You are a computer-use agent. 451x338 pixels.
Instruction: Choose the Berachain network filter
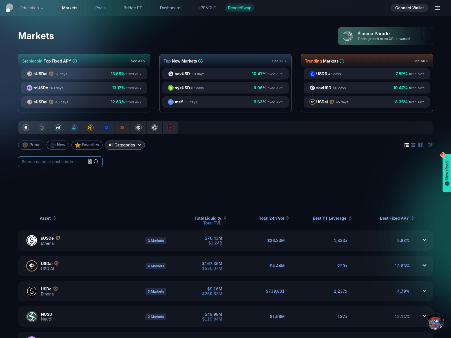point(122,127)
